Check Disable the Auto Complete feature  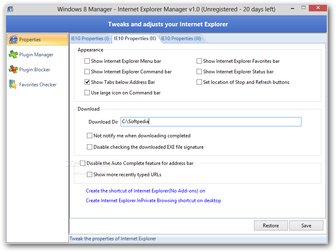pyautogui.click(x=82, y=163)
